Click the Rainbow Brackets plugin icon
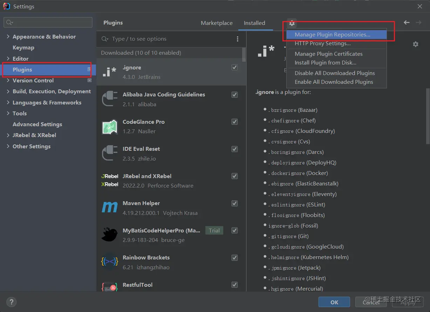 click(x=109, y=262)
